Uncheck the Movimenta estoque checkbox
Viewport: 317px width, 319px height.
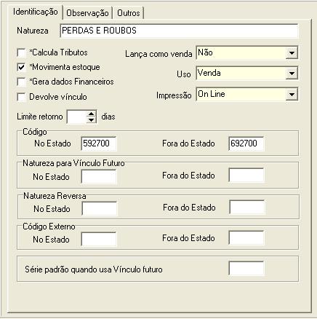tap(21, 67)
